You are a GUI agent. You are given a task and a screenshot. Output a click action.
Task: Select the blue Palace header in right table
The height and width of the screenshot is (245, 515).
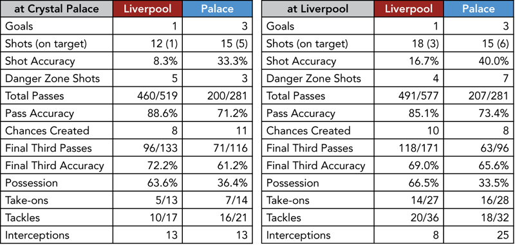478,9
